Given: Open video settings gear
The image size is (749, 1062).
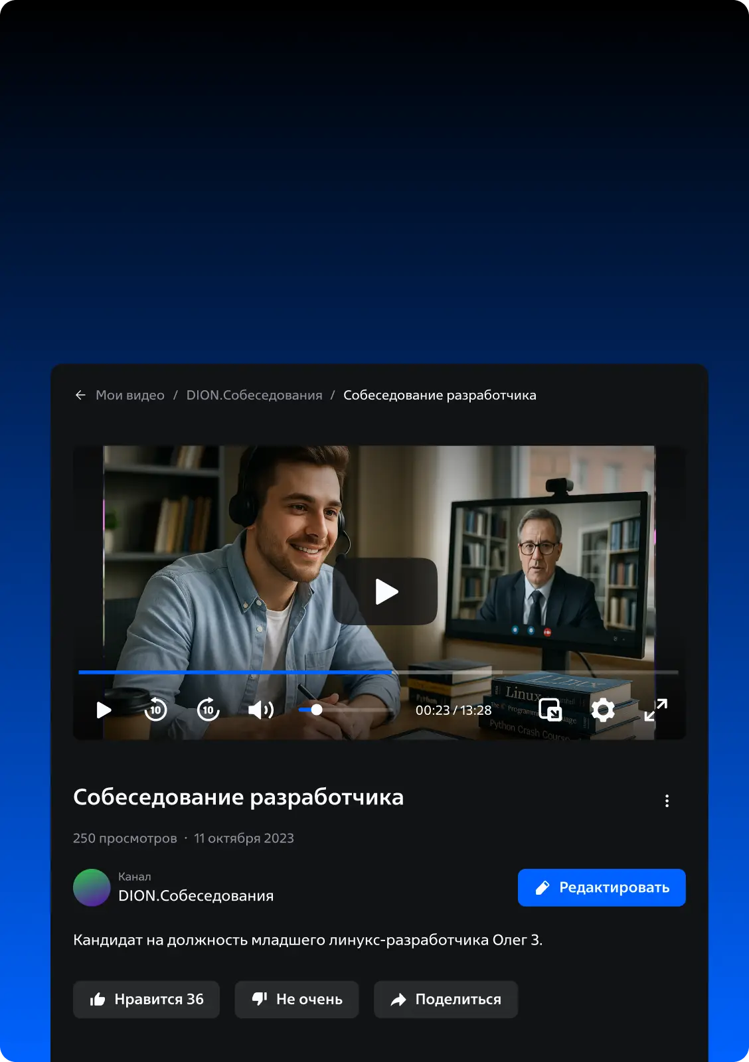Looking at the screenshot, I should (x=603, y=710).
